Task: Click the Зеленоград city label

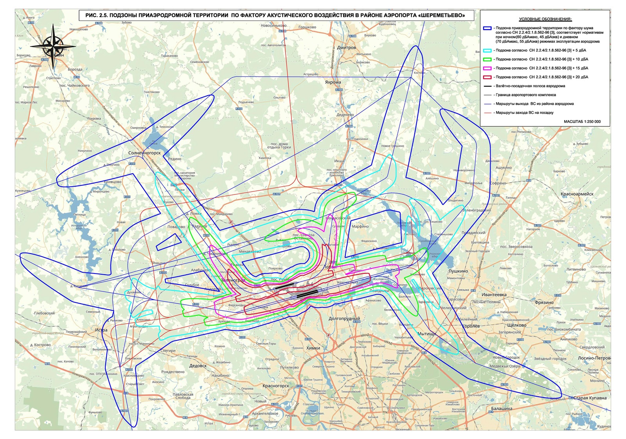Action: (x=233, y=281)
